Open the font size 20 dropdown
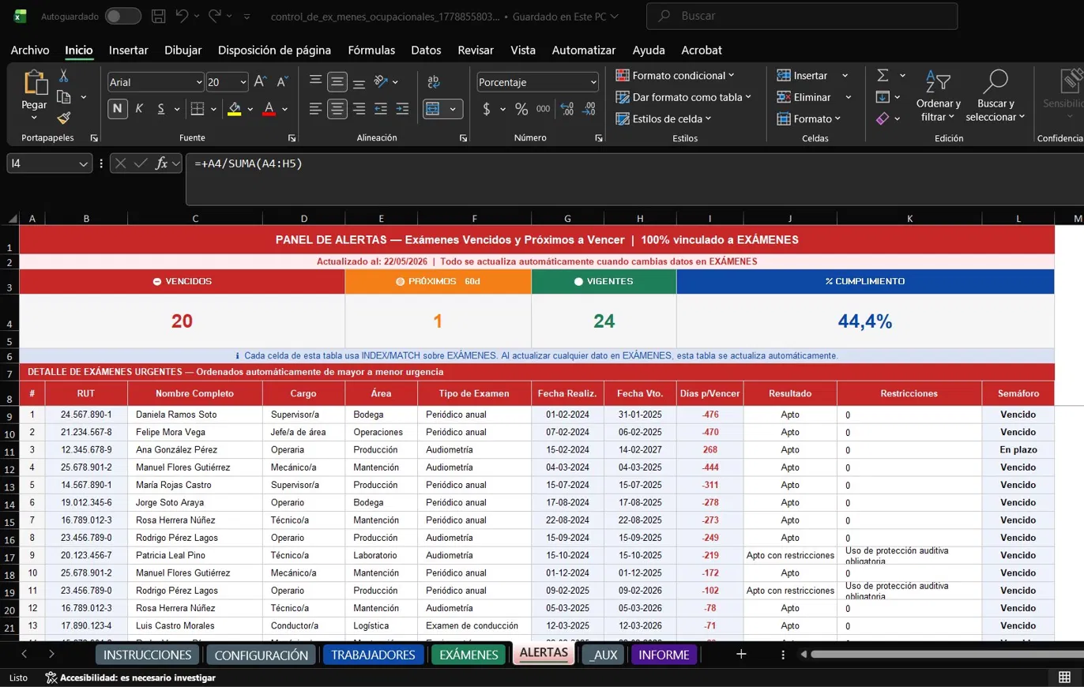This screenshot has height=687, width=1084. click(x=242, y=82)
